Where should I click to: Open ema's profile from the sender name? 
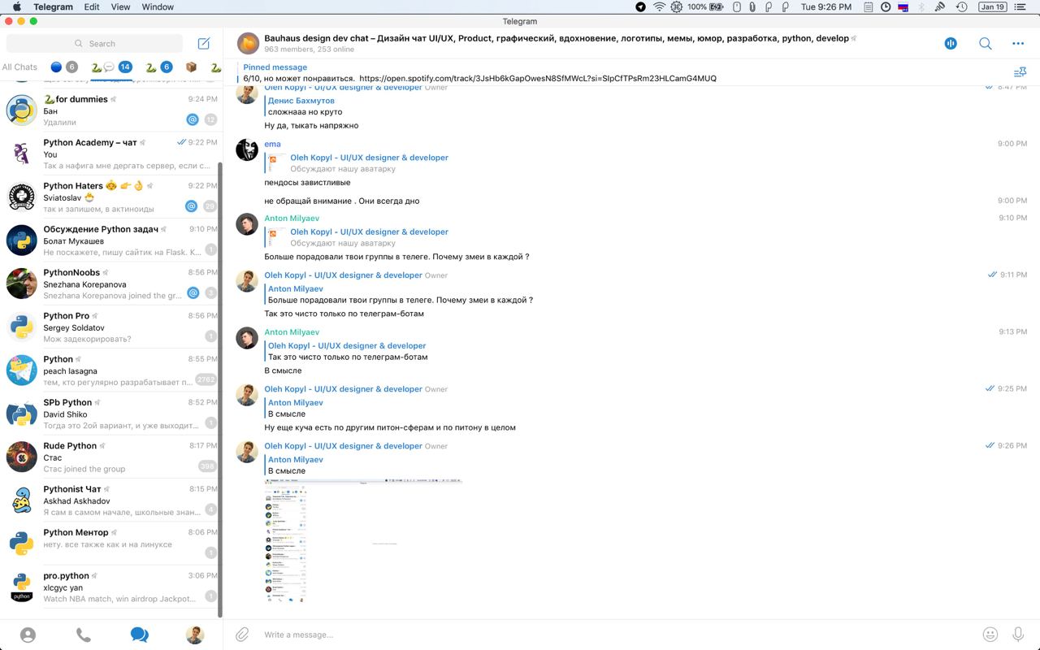click(272, 144)
